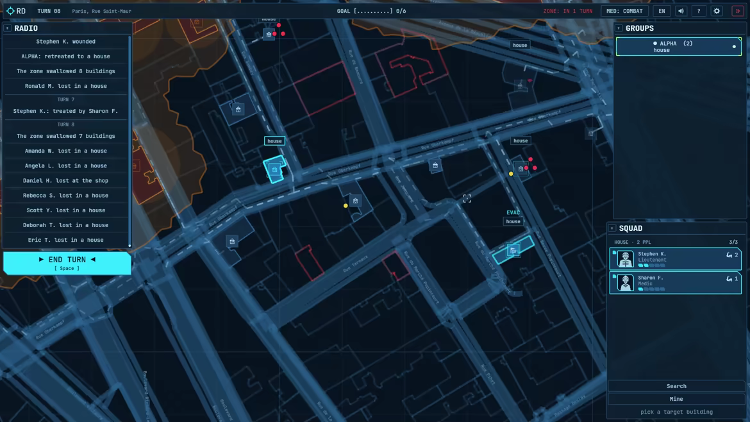Click radio entry The zone swallowed 7 buildings
The height and width of the screenshot is (422, 750).
pos(65,137)
